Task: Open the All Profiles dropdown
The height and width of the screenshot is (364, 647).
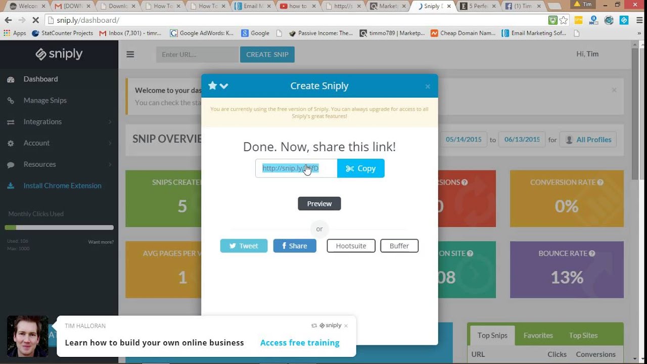Action: coord(588,140)
